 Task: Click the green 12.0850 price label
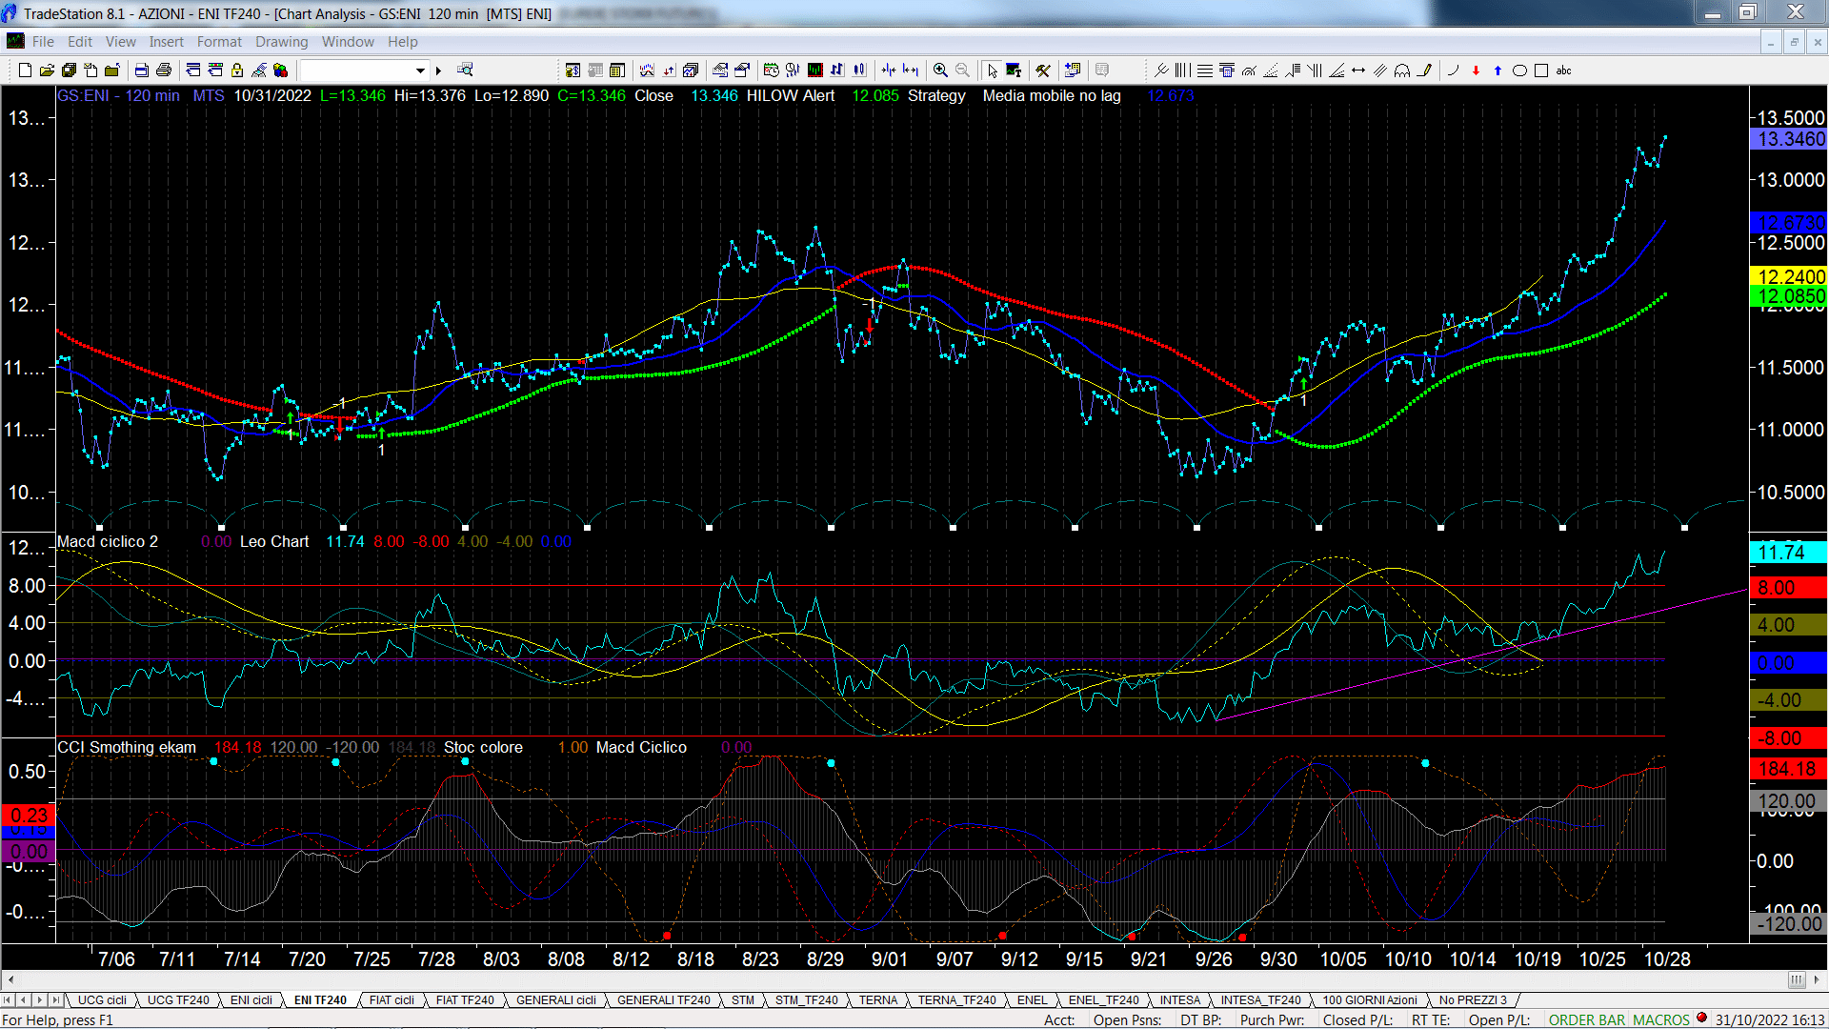(x=1789, y=296)
